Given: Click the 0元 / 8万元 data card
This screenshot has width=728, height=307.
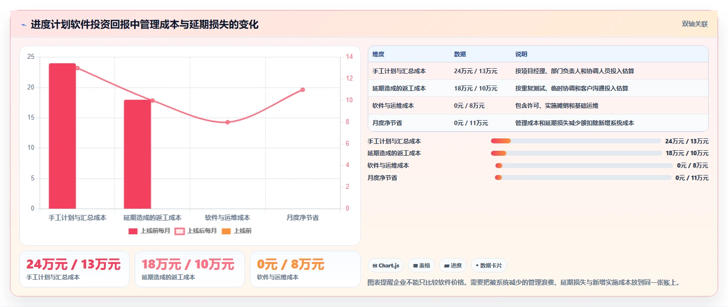Looking at the screenshot, I should click(x=305, y=269).
